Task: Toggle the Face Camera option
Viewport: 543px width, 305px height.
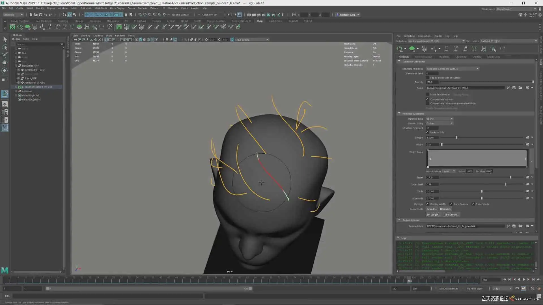Action: pos(451,204)
